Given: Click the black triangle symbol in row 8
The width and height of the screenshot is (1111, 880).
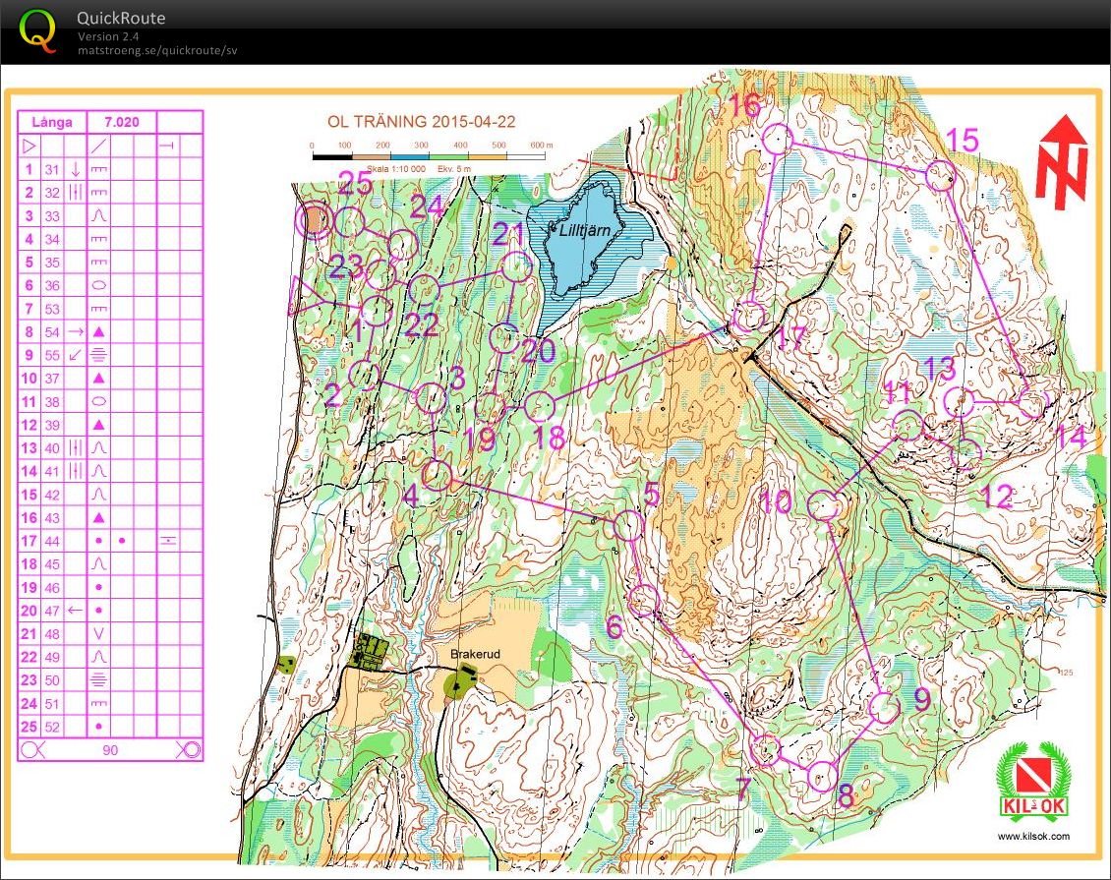Looking at the screenshot, I should [99, 331].
